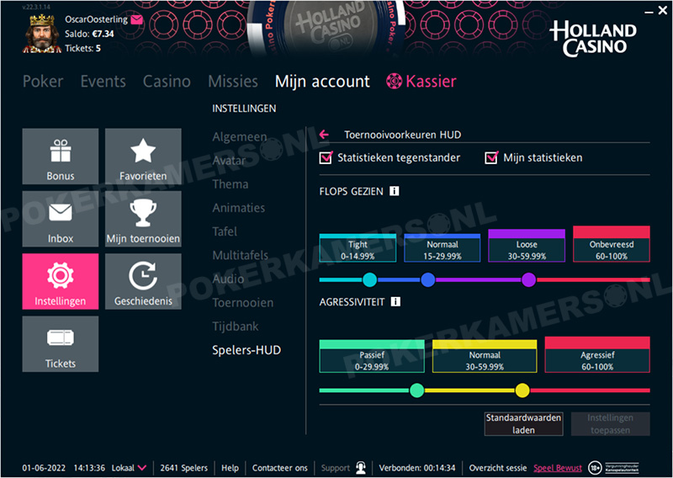Screen dimensions: 673x478
Task: Select Avatar in settings list
Action: (229, 161)
